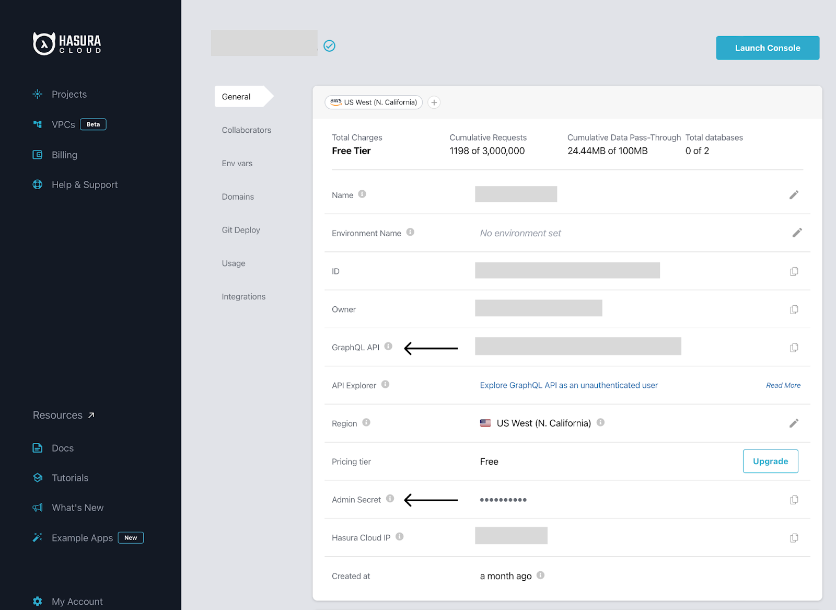Show info tooltip for Admin Secret

(390, 499)
